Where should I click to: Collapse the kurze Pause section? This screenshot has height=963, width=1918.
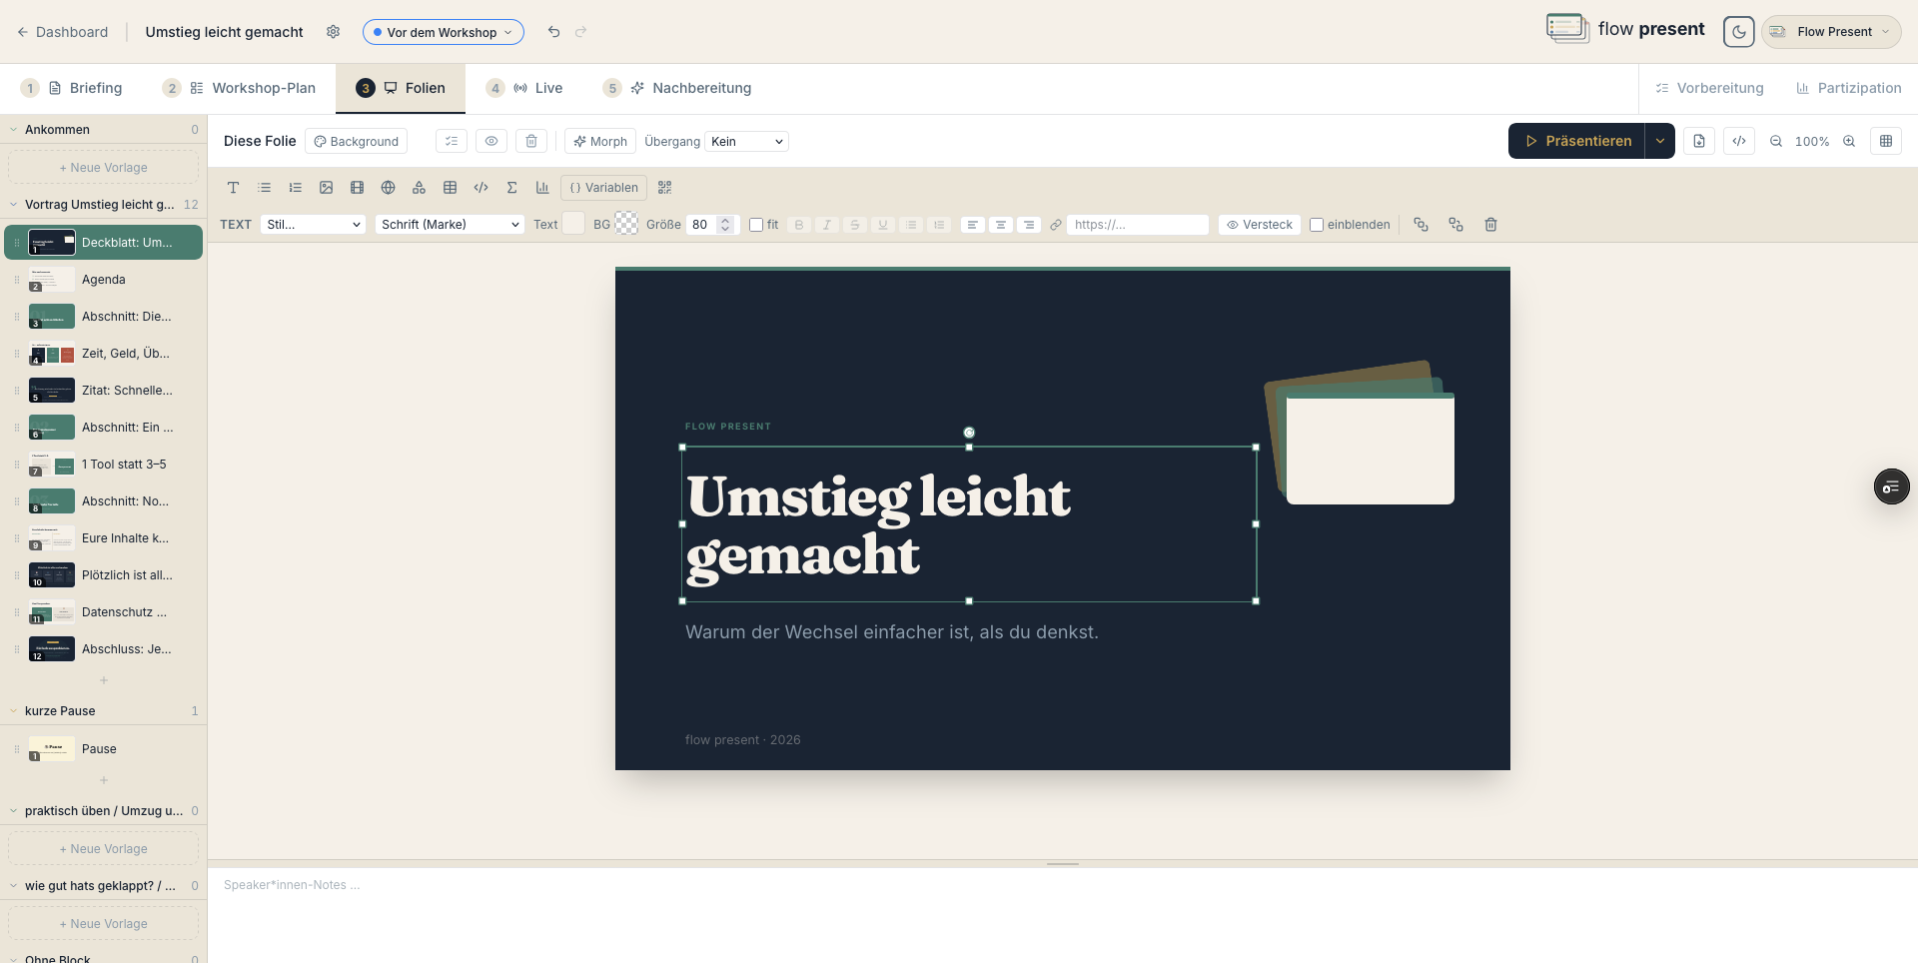(x=14, y=711)
